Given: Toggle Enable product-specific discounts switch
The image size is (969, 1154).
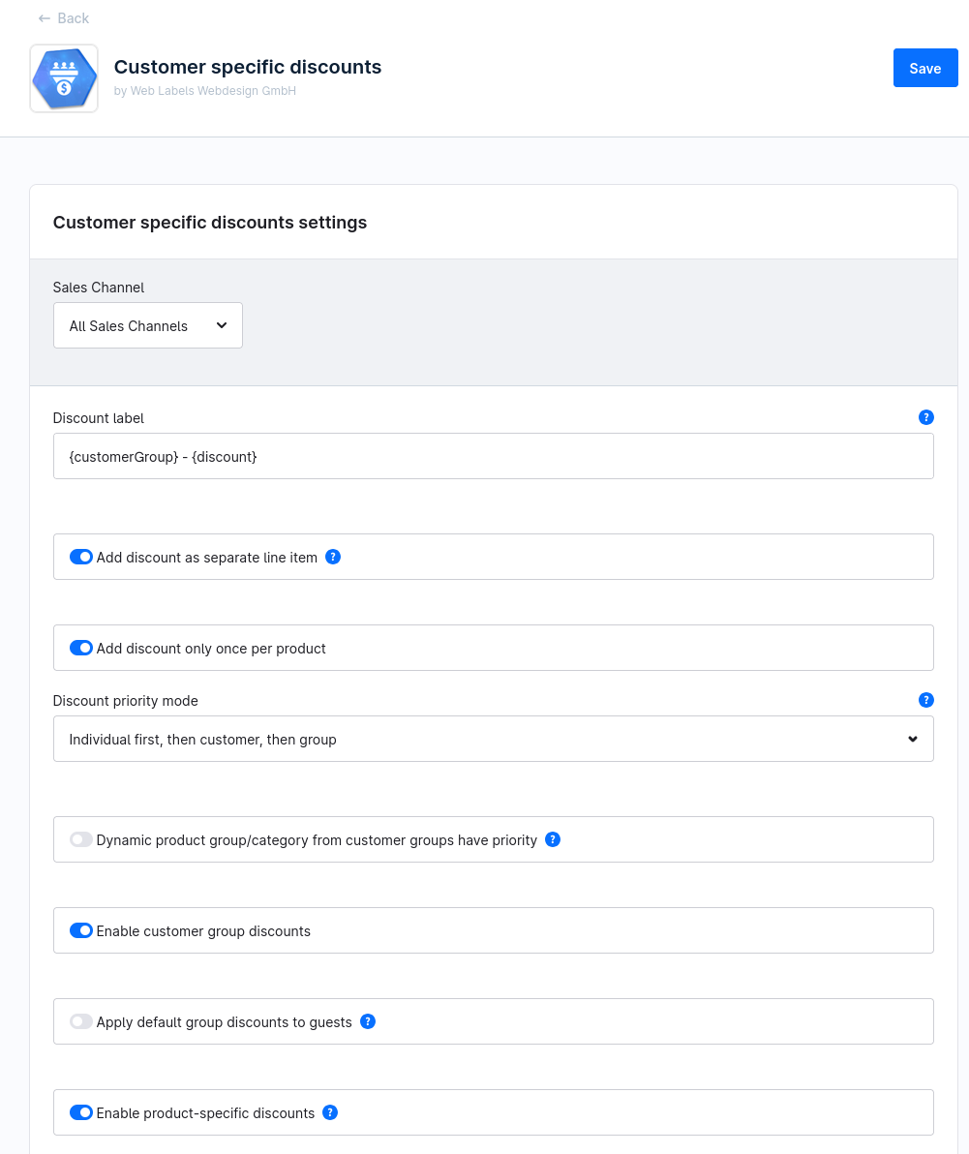Looking at the screenshot, I should 81,1112.
